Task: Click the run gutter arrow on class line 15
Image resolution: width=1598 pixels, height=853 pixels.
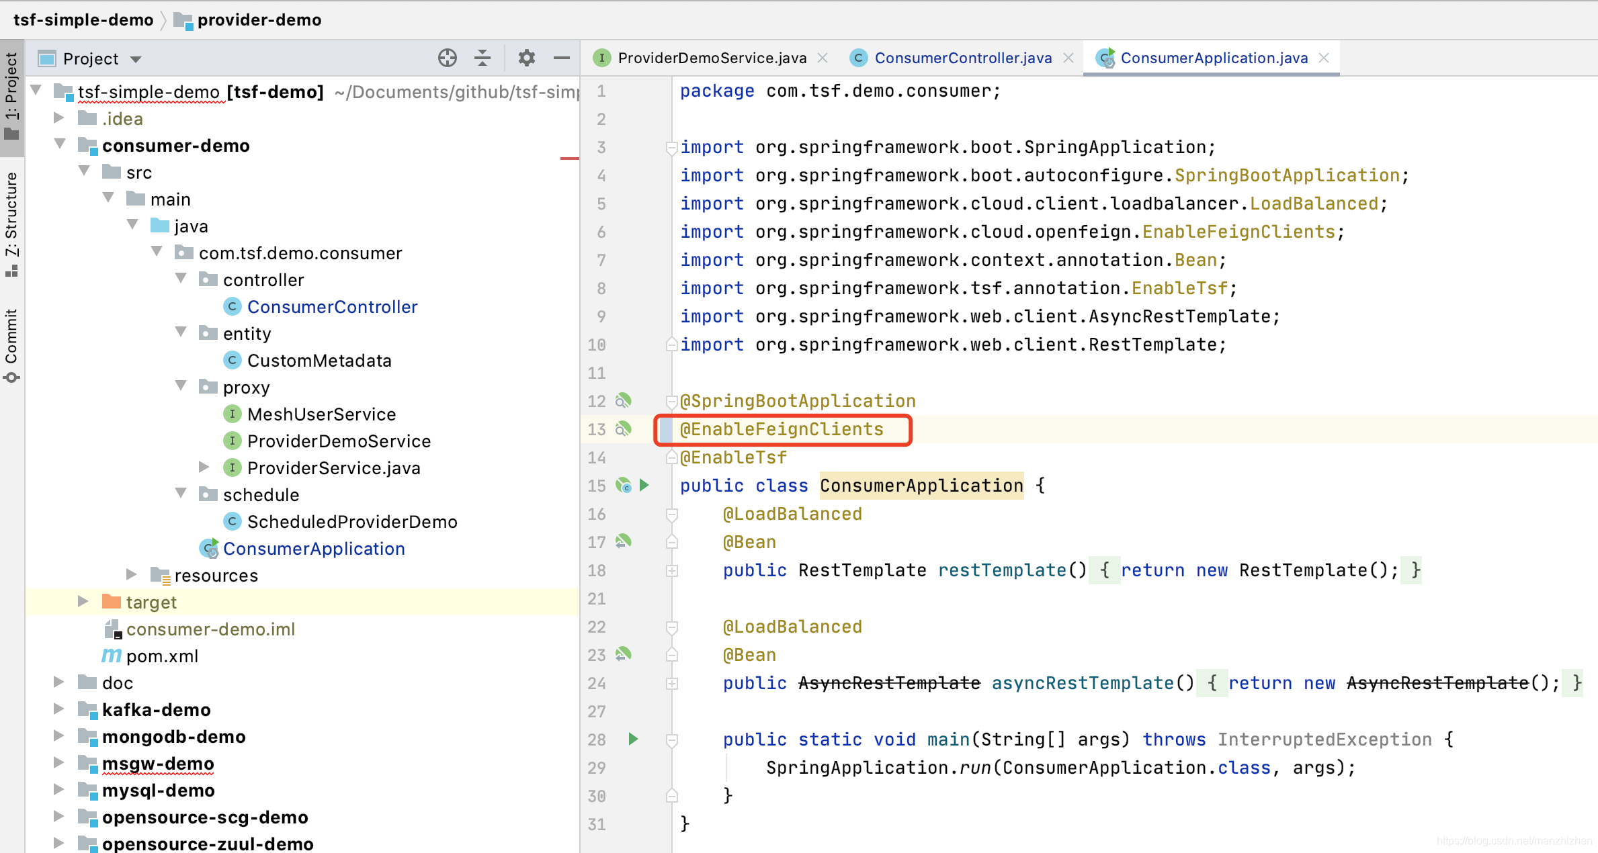Action: coord(644,485)
